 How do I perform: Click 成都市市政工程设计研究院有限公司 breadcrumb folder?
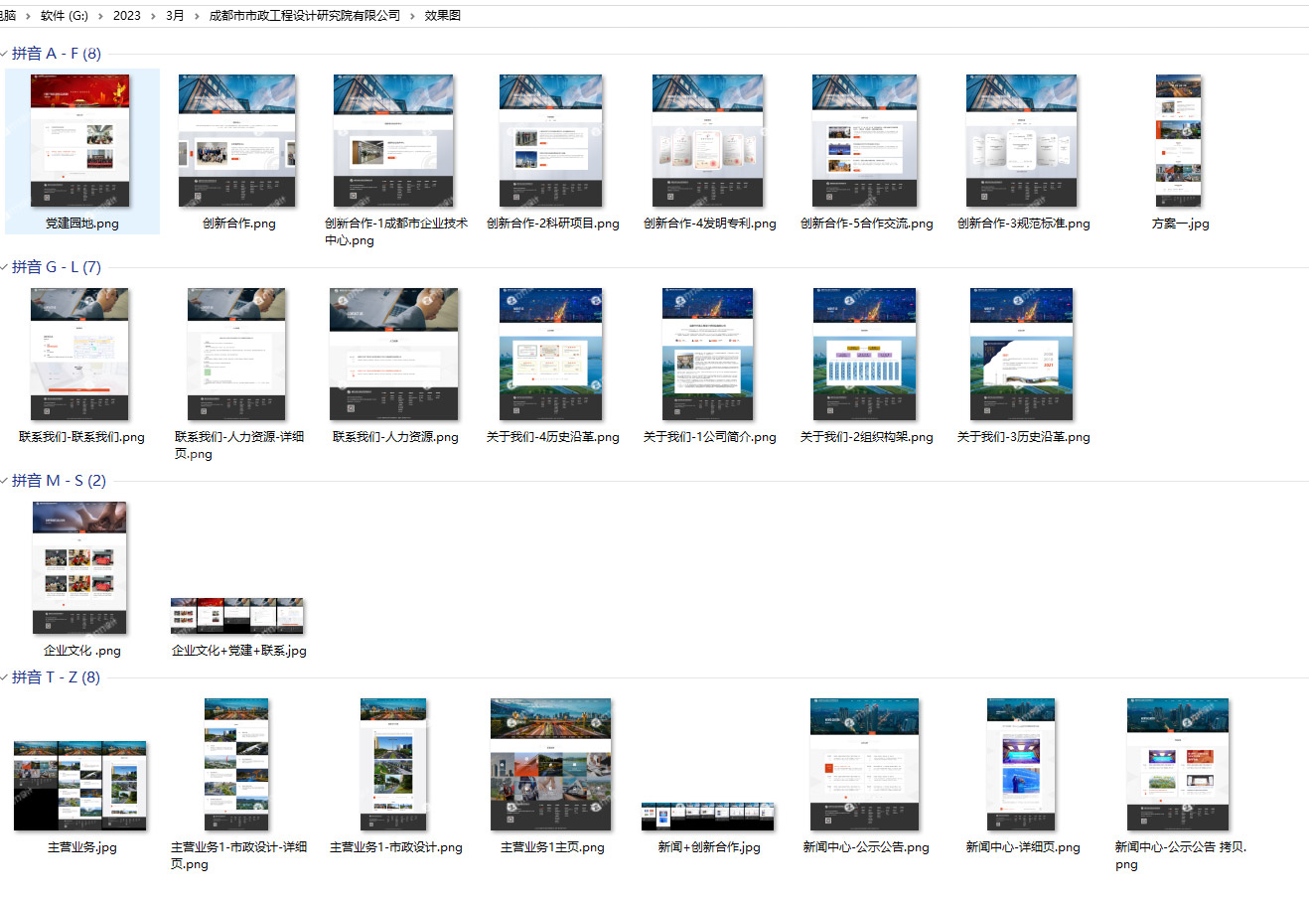[x=304, y=16]
